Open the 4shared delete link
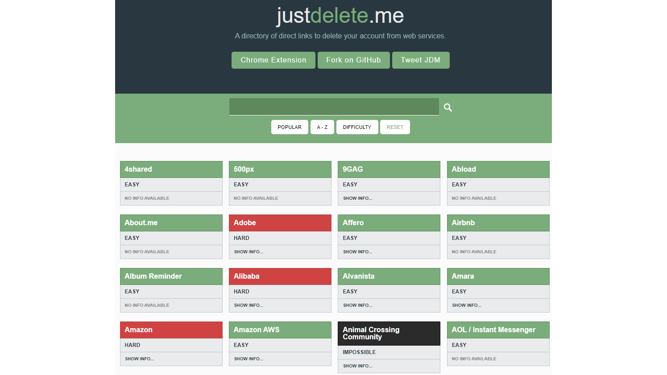 coord(171,169)
